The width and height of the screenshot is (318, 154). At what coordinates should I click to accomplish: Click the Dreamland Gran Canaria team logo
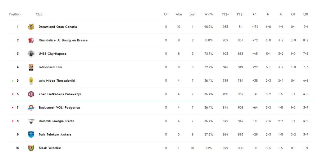pyautogui.click(x=31, y=27)
